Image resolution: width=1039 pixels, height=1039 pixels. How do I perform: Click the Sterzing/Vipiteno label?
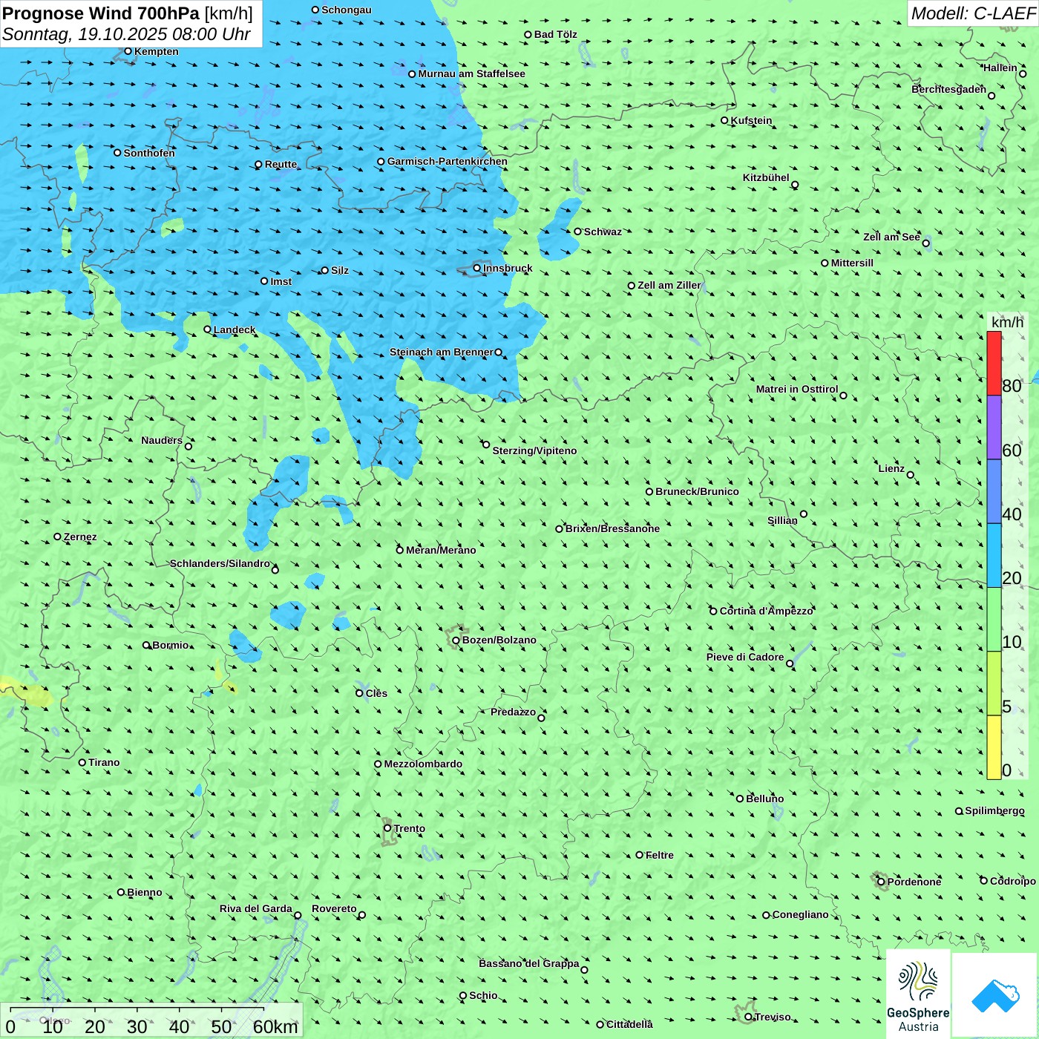point(534,450)
